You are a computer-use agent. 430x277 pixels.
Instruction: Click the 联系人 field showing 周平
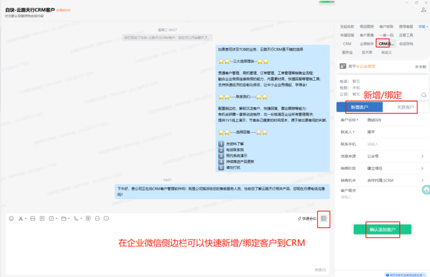point(383,132)
